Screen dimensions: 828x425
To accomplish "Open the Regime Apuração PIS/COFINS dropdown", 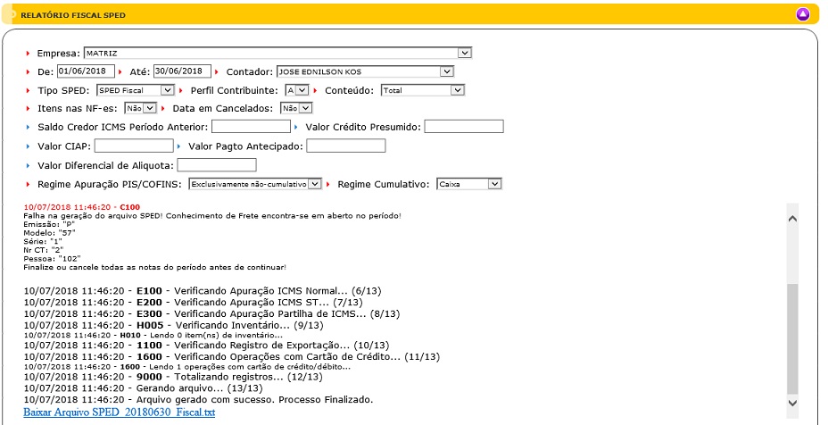I will 254,184.
